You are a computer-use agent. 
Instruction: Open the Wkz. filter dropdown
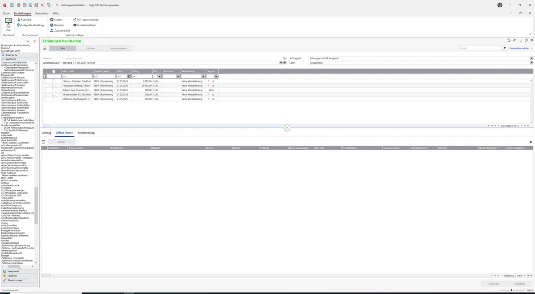160,77
